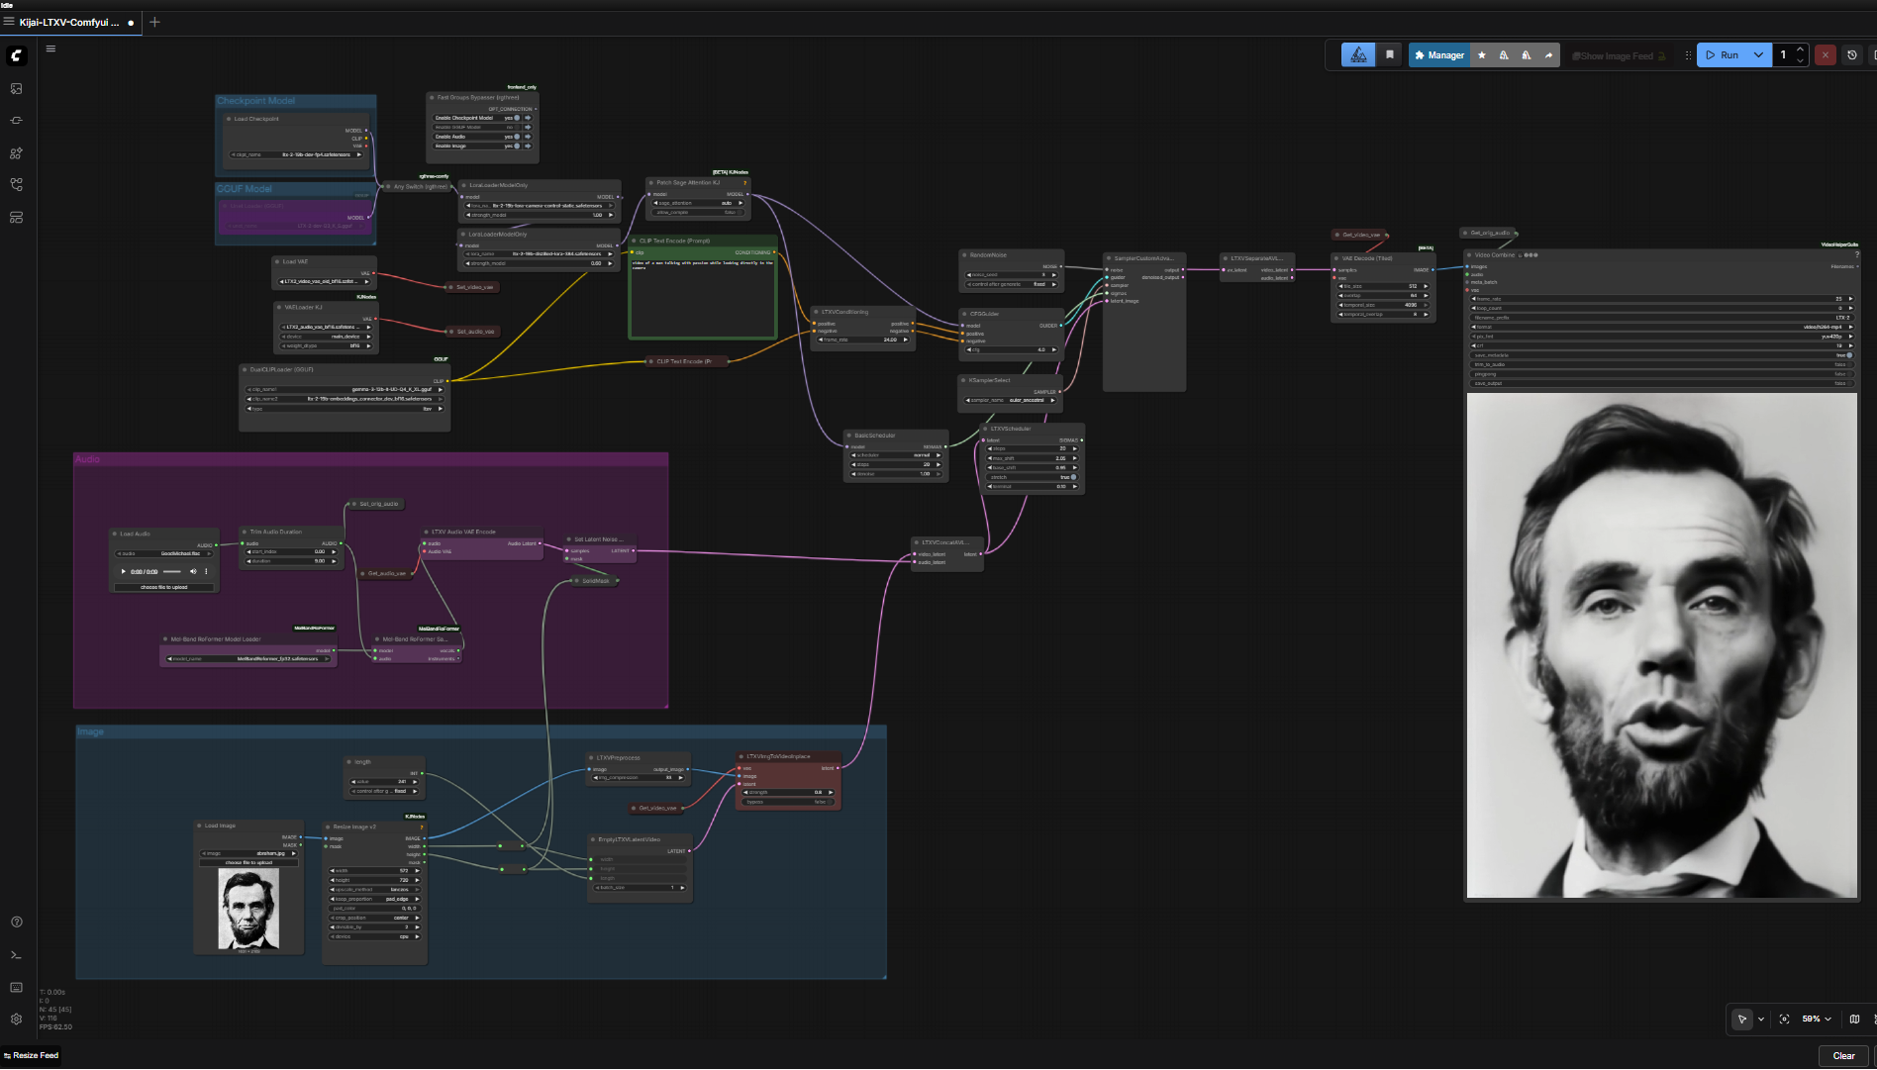Image resolution: width=1877 pixels, height=1070 pixels.
Task: Mute audio with speaker icon in Load Audio
Action: (193, 572)
